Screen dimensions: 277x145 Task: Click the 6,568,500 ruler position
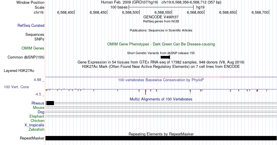click(130, 12)
